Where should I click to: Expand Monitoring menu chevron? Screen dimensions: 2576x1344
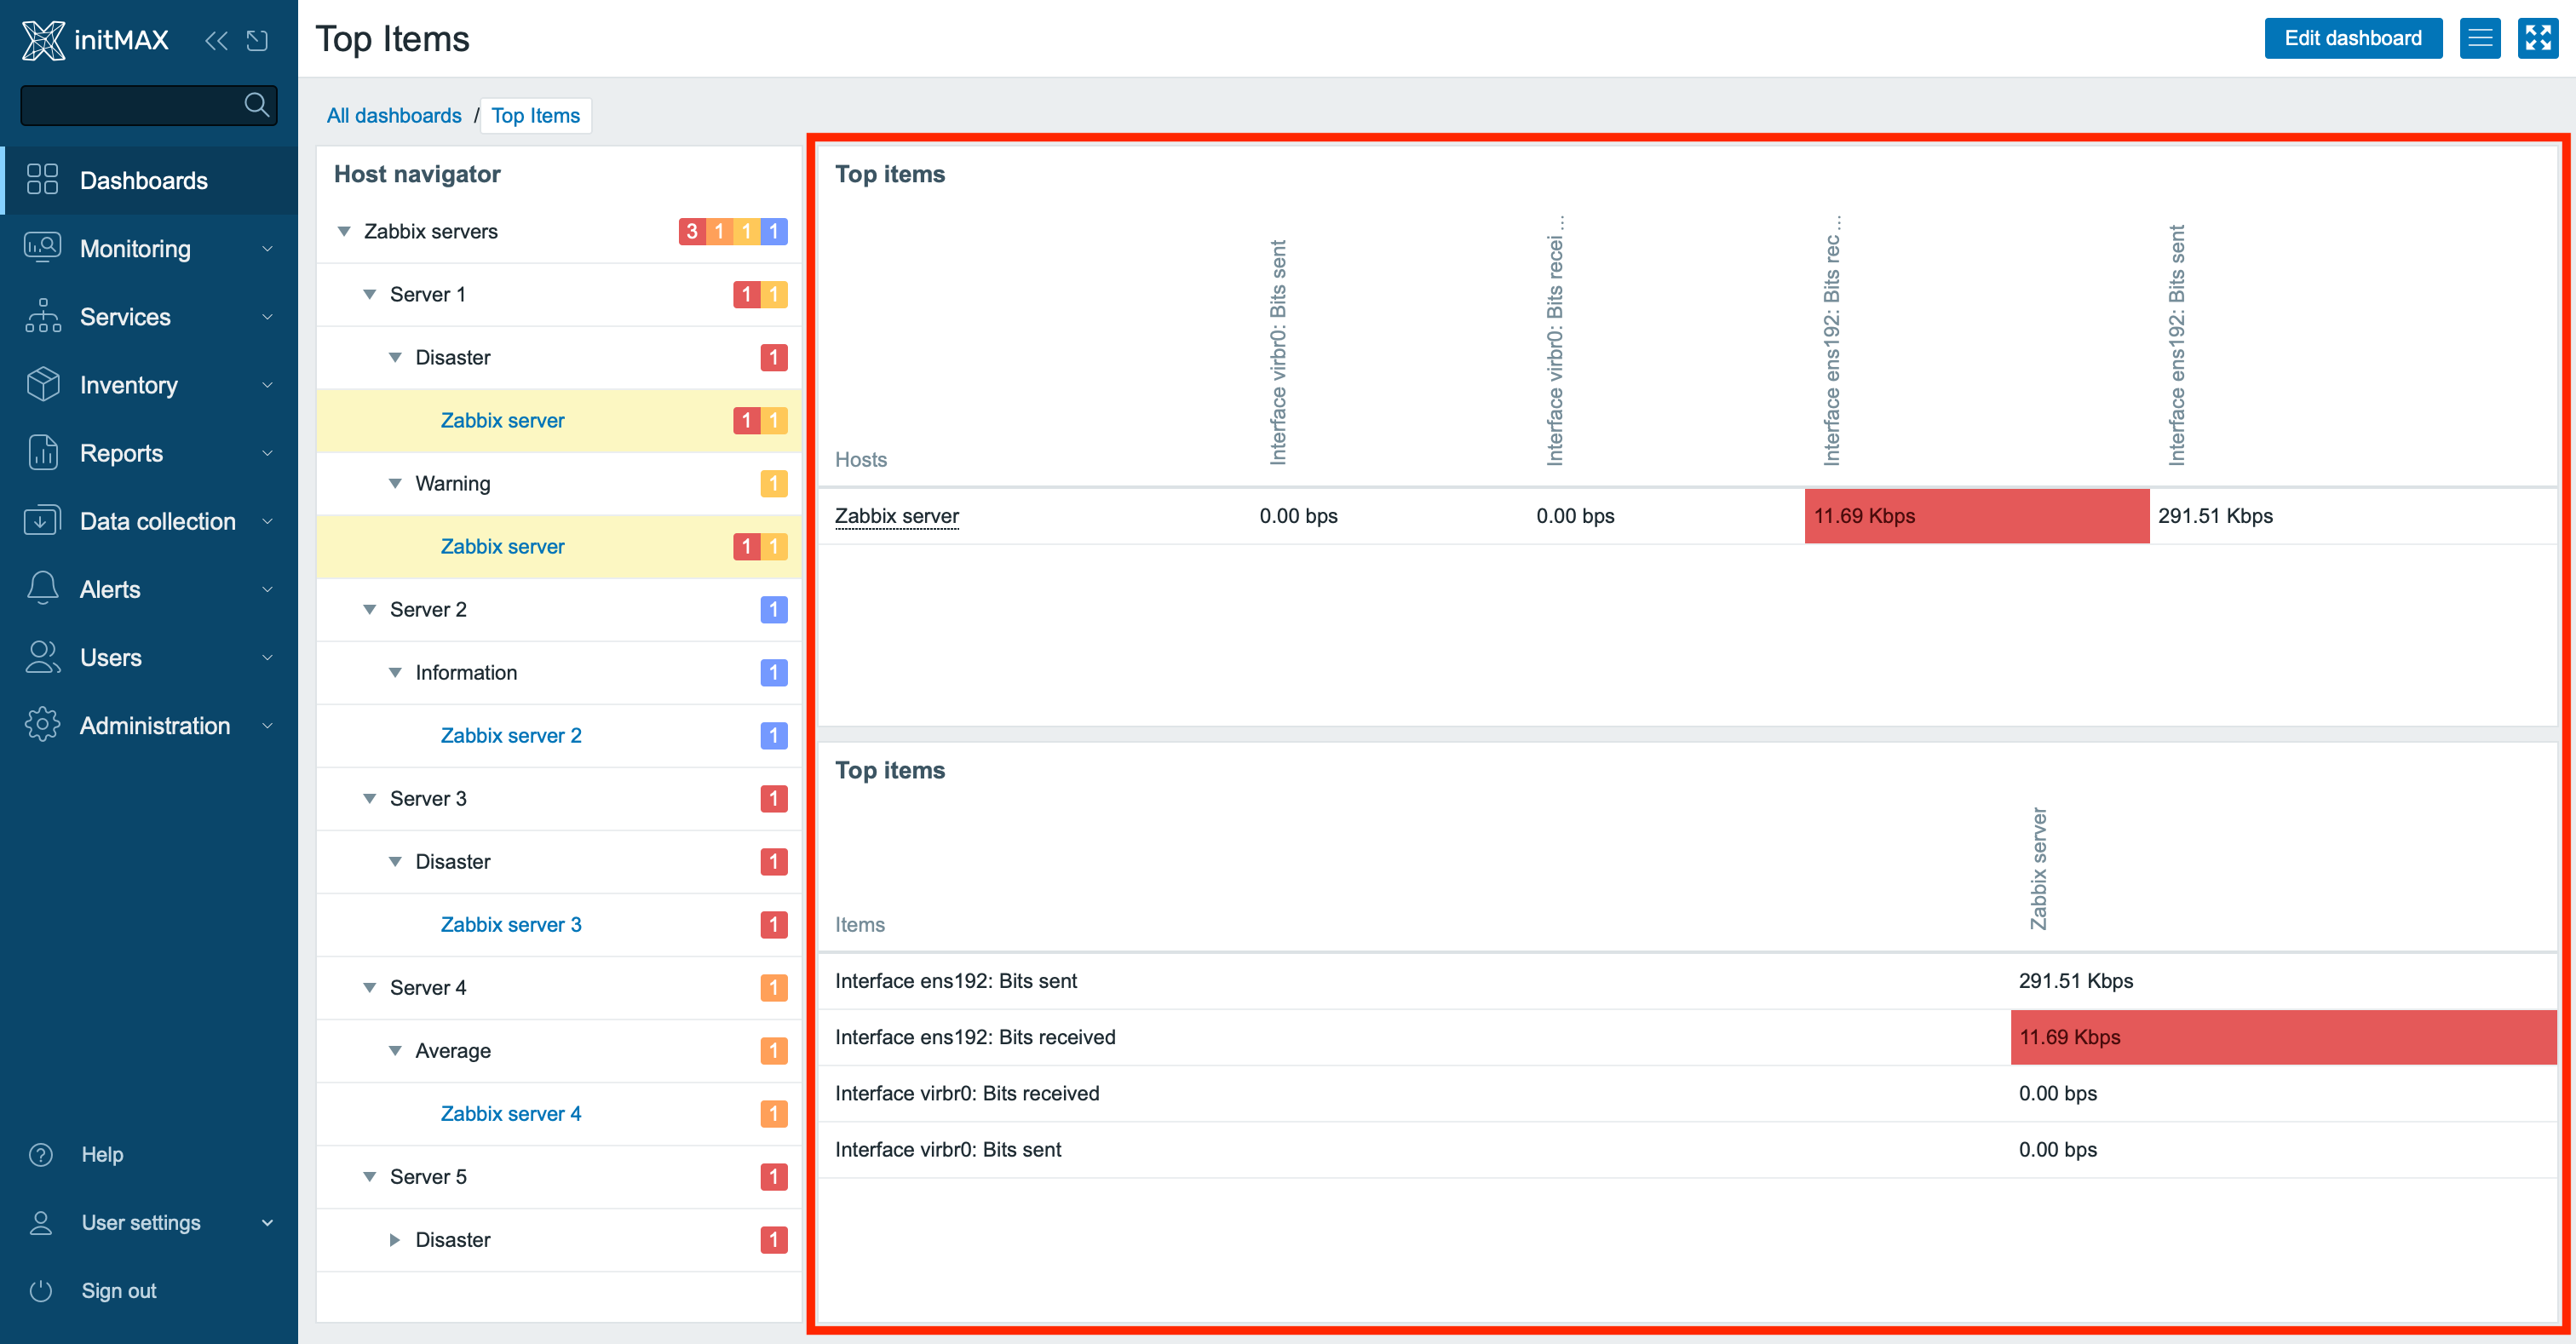pyautogui.click(x=267, y=248)
